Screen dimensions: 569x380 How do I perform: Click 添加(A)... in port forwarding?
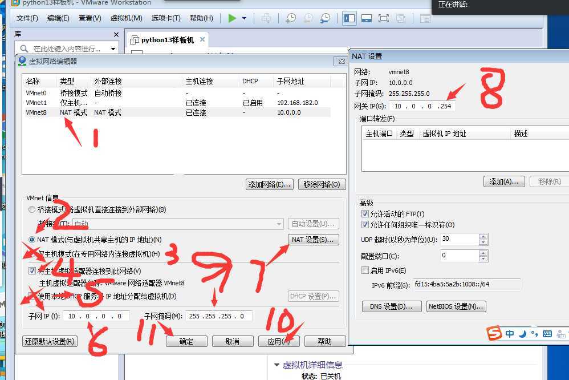[x=504, y=181]
